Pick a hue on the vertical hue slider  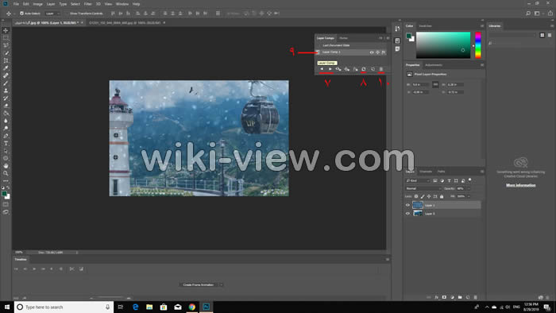[x=478, y=44]
